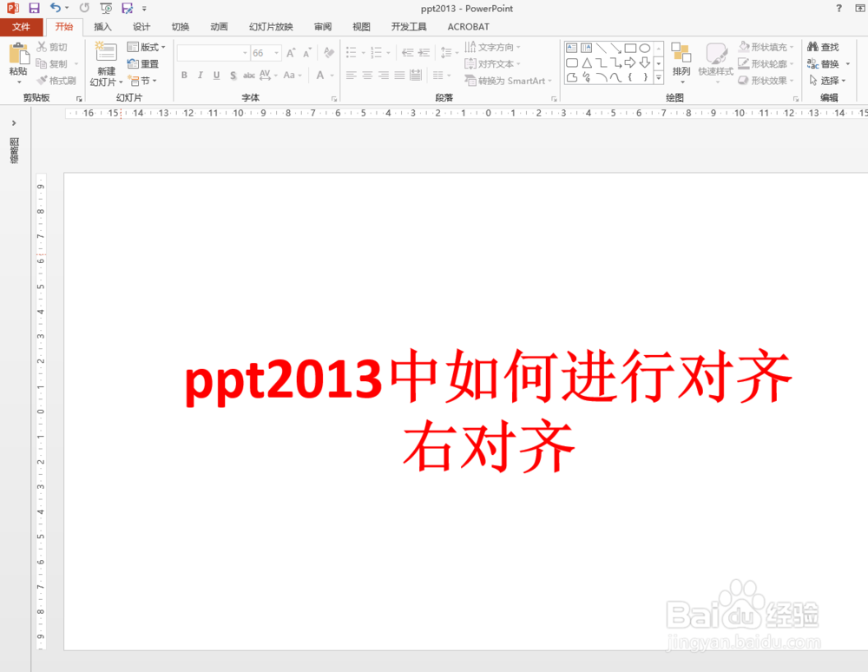Clear all formatting icon

(x=329, y=53)
